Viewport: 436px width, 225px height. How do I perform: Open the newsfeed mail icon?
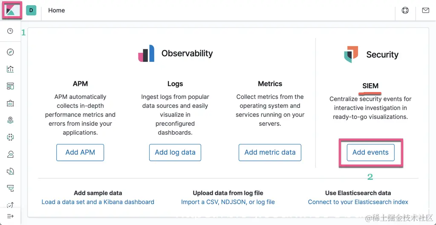[425, 10]
